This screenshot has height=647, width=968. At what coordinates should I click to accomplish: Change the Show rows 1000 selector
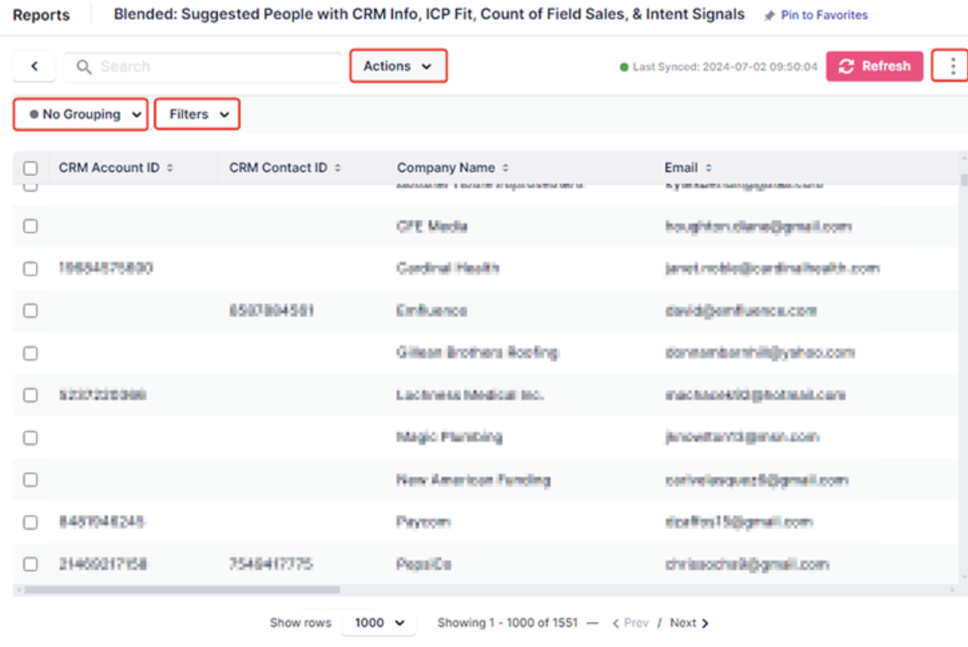pos(379,623)
